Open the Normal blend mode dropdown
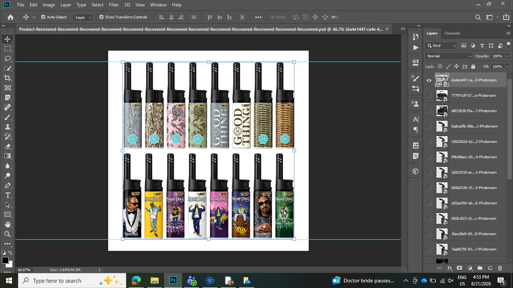The height and width of the screenshot is (288, 513). 449,56
